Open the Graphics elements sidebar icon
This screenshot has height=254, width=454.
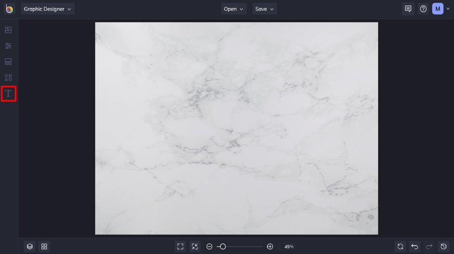click(8, 77)
